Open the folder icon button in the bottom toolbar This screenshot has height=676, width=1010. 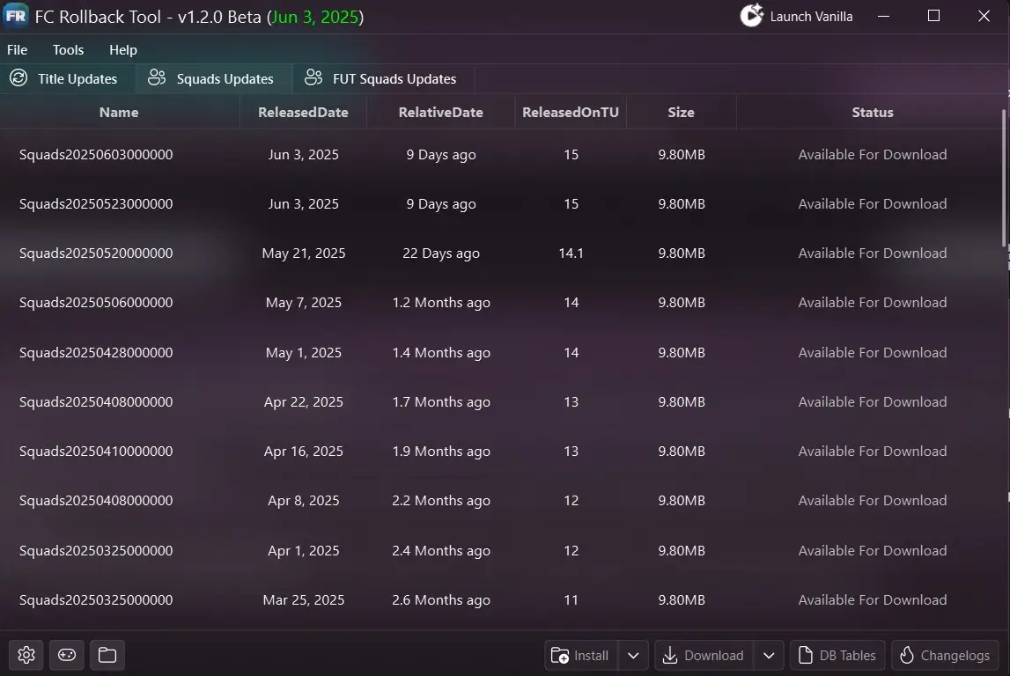107,655
